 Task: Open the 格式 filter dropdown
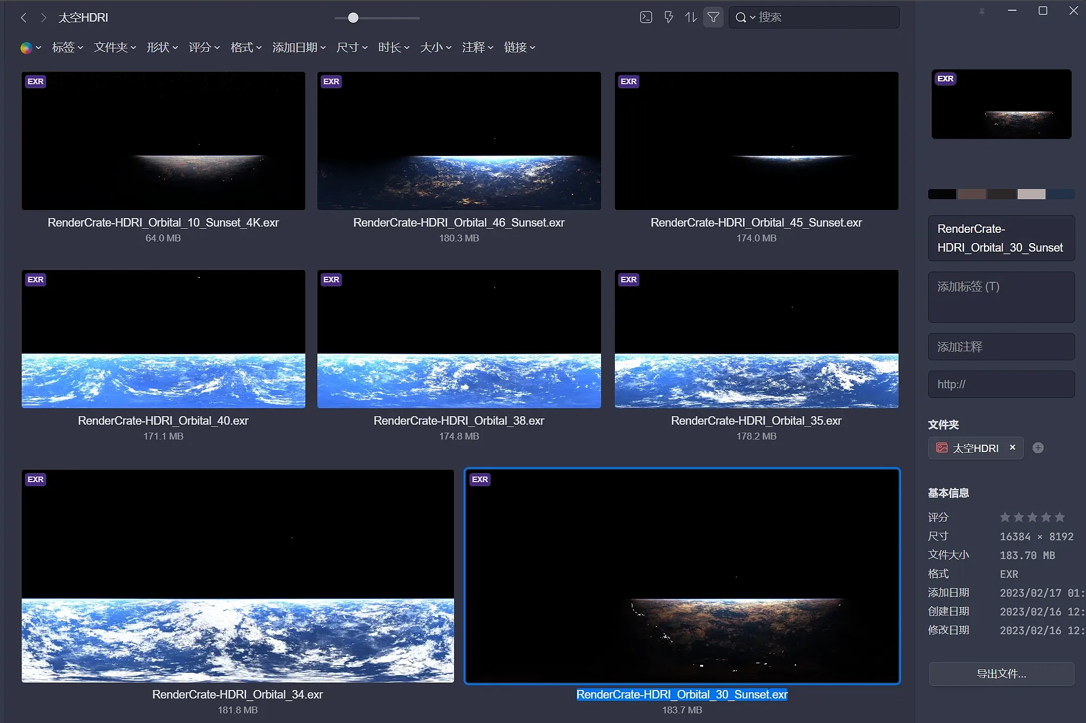(246, 47)
